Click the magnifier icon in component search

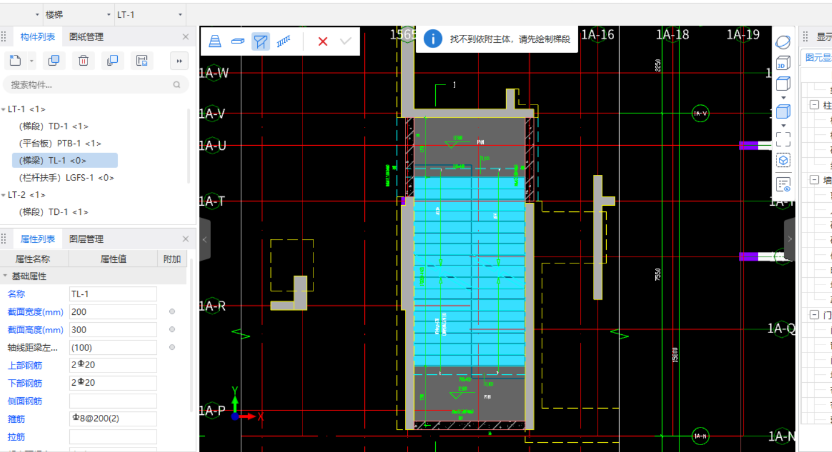[x=177, y=85]
